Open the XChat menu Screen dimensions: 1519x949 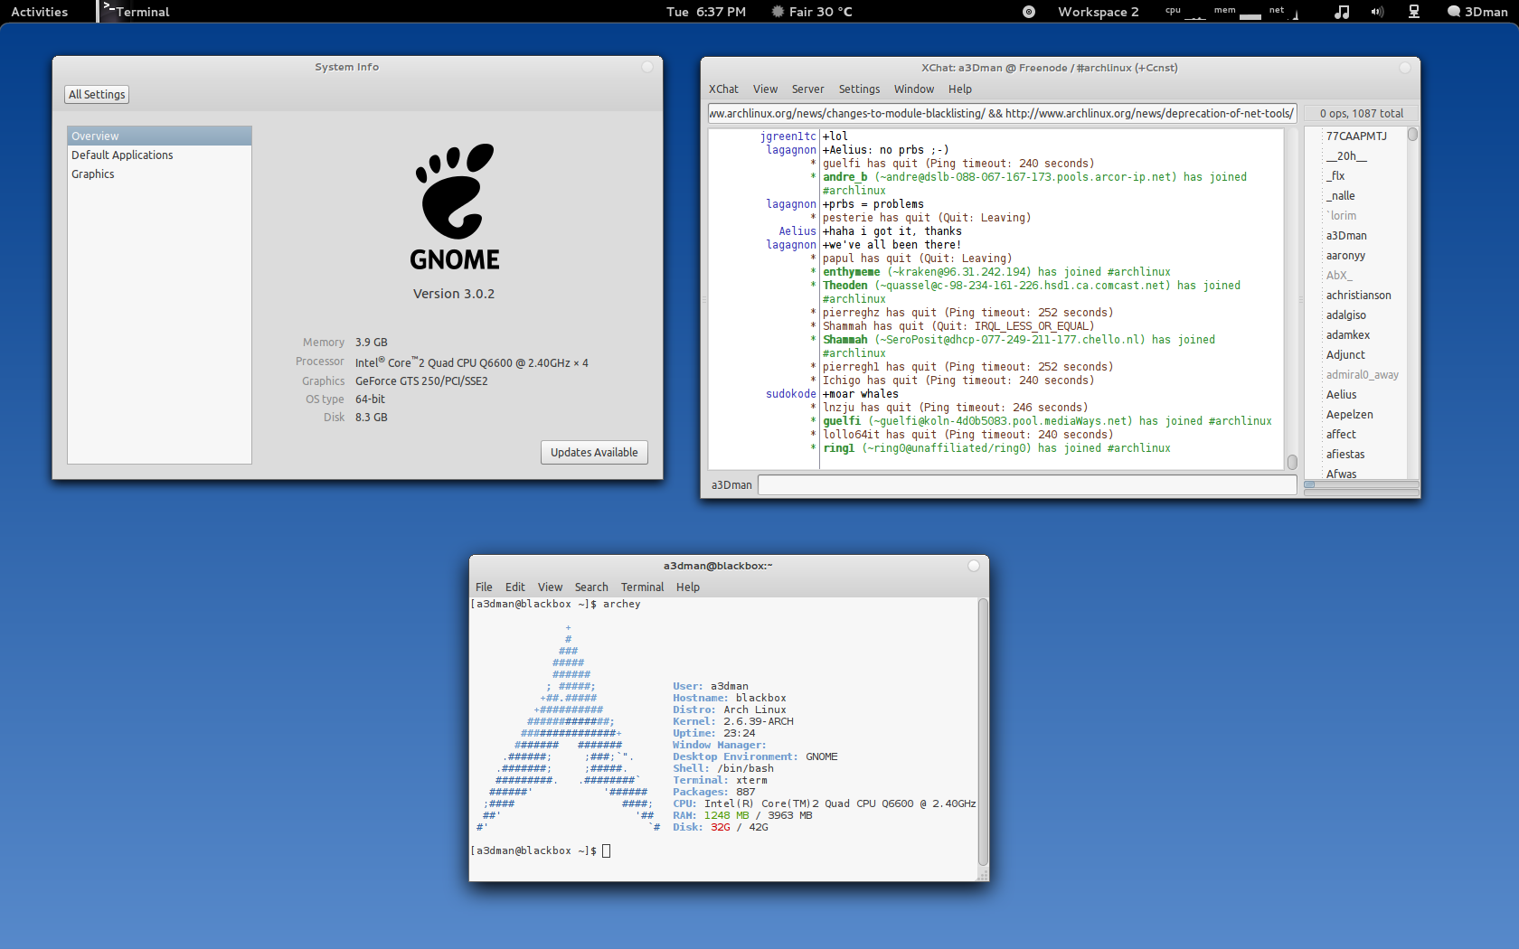tap(723, 89)
